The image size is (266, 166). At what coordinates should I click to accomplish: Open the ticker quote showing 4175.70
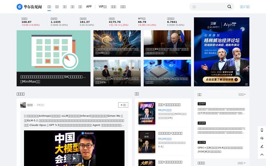[119, 22]
